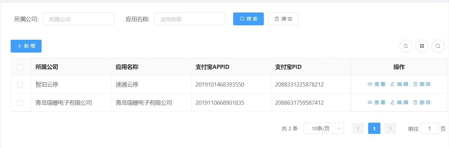Check the row checkbox for 青岛瑞栅电子有限公司
This screenshot has width=449, height=148.
[20, 103]
